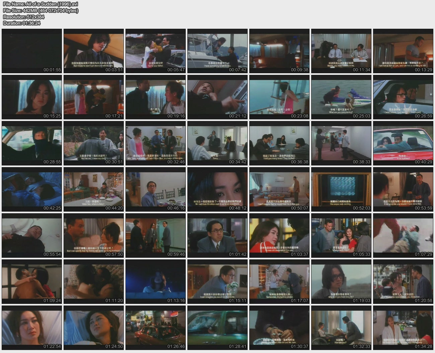Viewport: 435px width, 353px height.
Task: Click the masked man thumbnail at 00:28:55
Action: [32, 143]
